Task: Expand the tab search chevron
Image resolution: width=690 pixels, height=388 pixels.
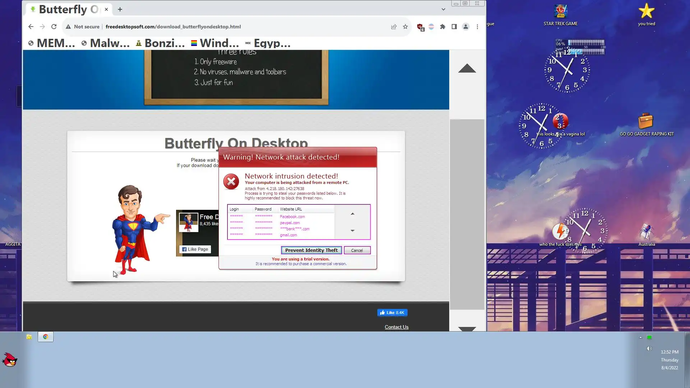Action: pos(443,9)
